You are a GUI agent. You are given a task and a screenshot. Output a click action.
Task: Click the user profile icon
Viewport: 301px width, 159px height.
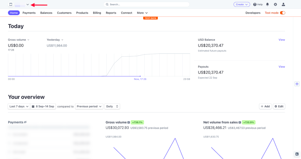click(x=283, y=4)
